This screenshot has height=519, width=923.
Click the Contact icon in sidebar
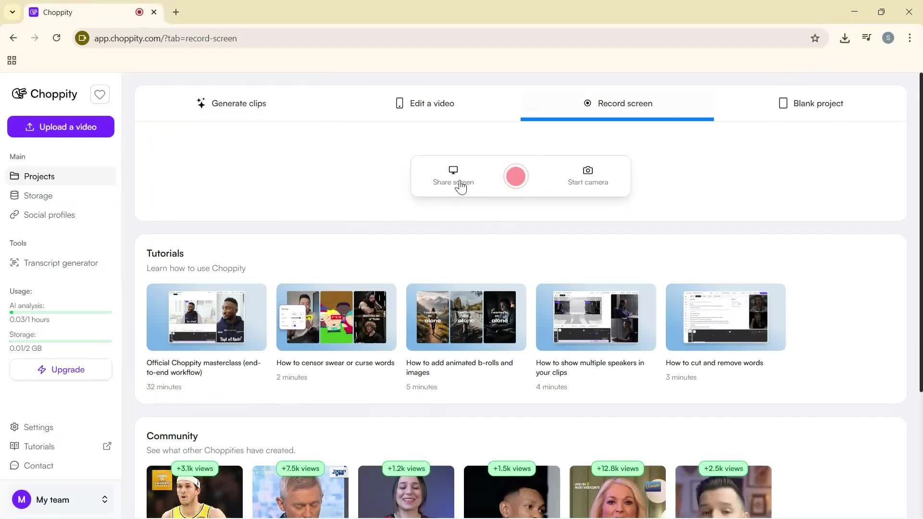coord(14,465)
